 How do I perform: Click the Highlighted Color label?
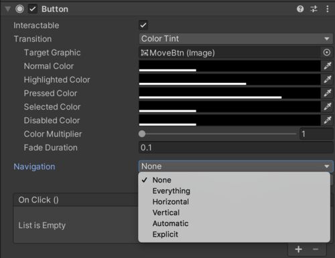(x=57, y=80)
